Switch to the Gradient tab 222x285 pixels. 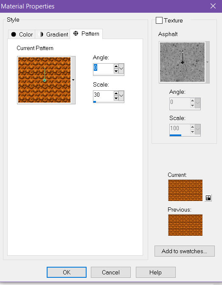[53, 34]
